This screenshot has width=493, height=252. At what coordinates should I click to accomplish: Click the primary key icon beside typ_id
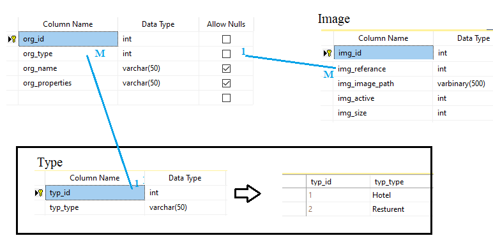click(39, 193)
